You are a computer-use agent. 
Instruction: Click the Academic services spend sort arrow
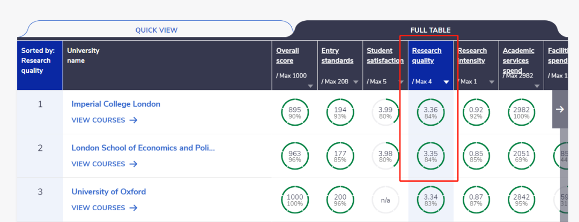point(537,86)
